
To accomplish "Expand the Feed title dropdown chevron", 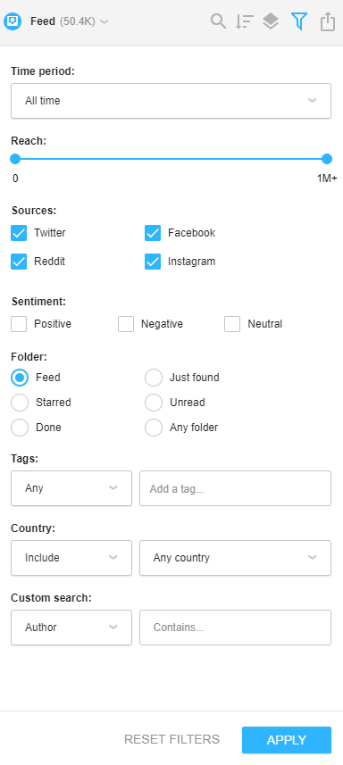I will [x=104, y=21].
